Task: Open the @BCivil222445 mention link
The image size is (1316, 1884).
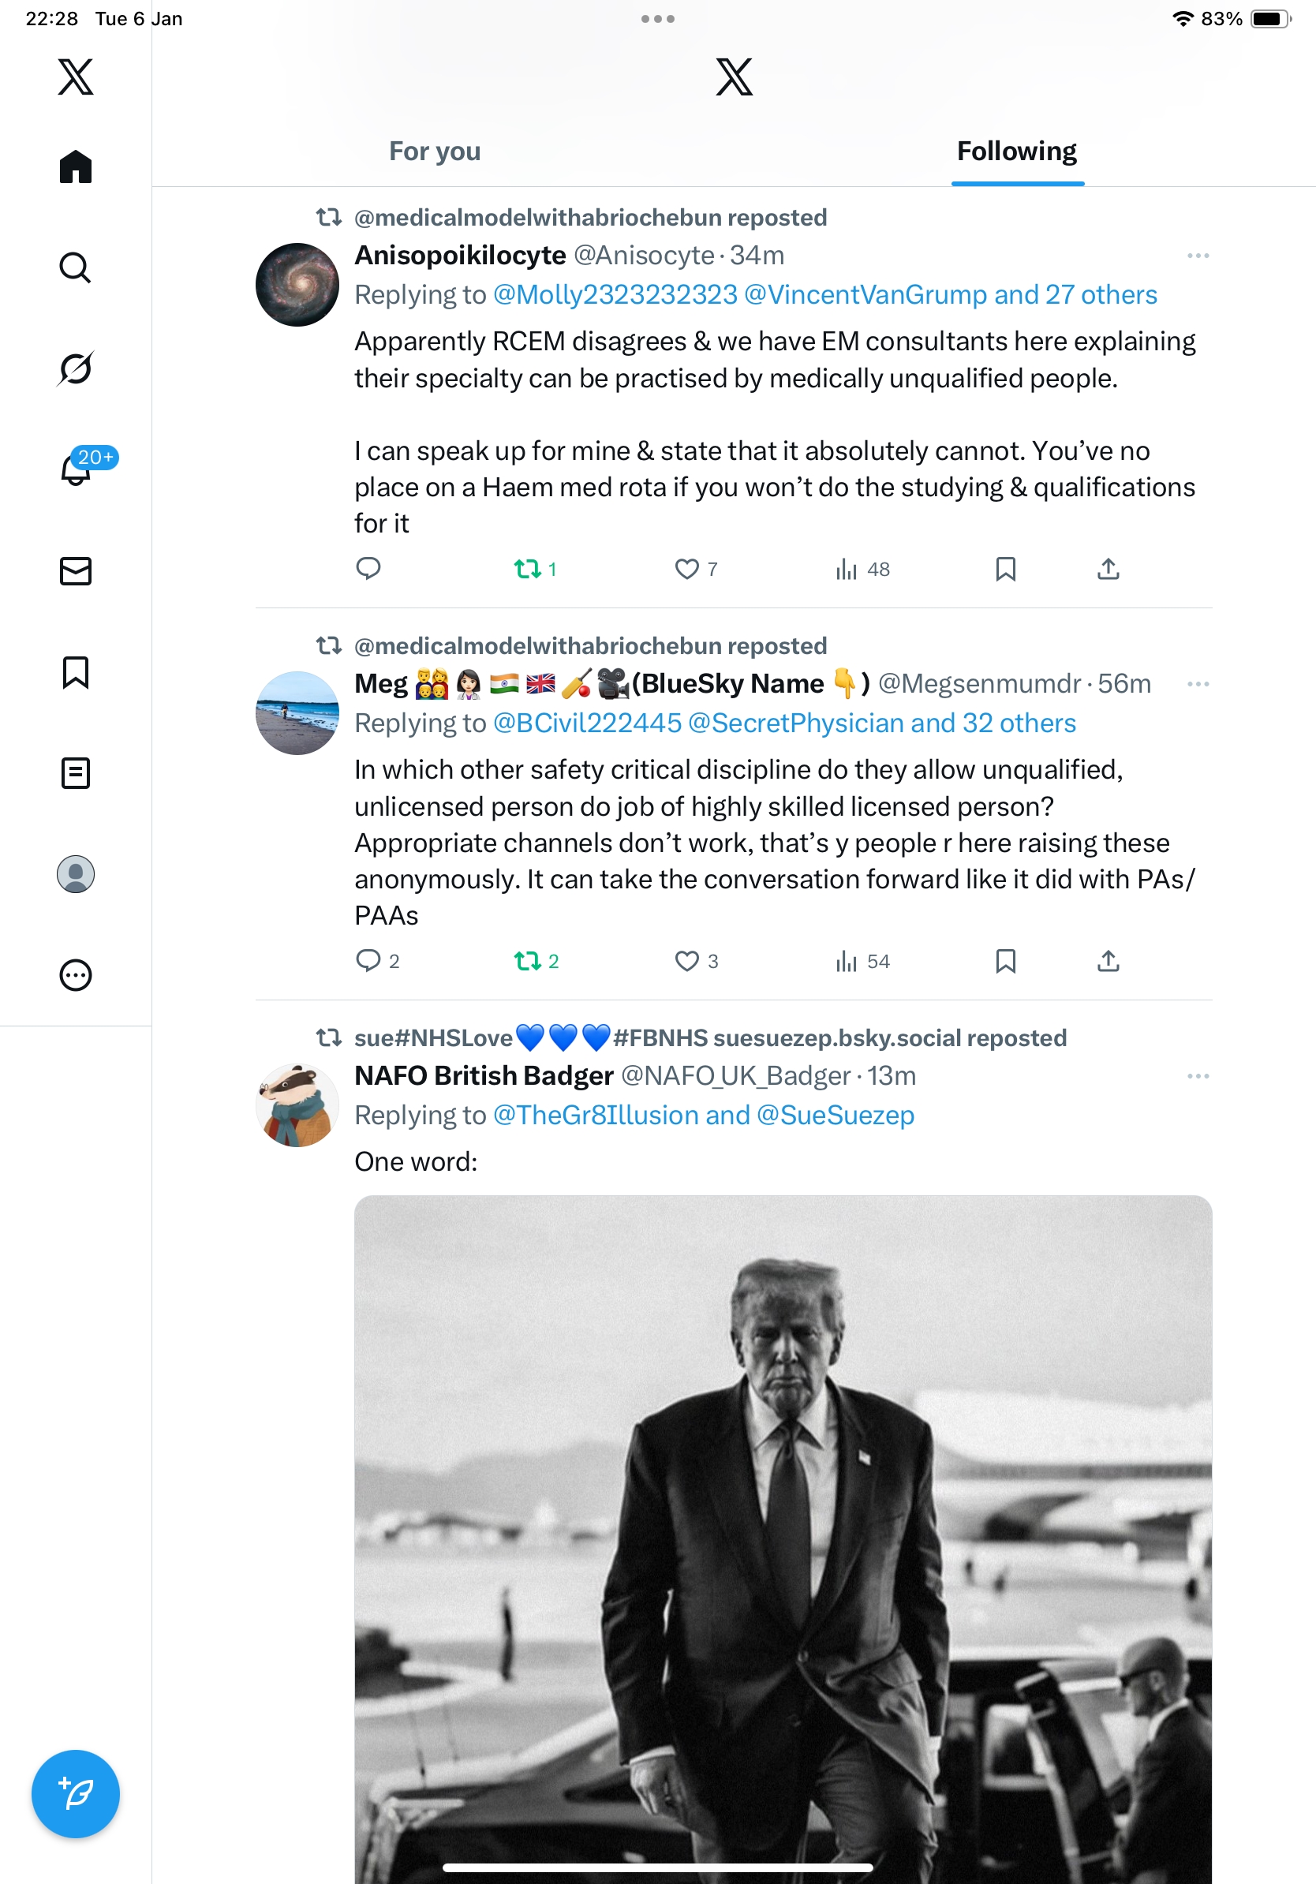Action: pyautogui.click(x=588, y=723)
